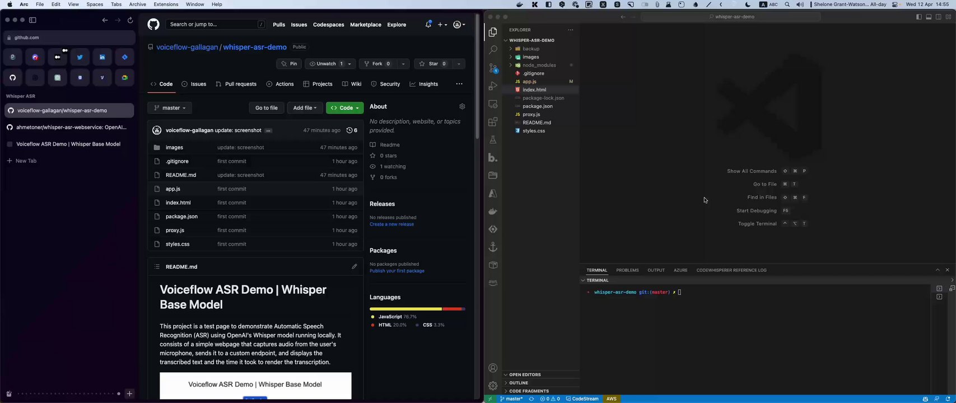Open voiceflow-gallagan owner link

point(187,47)
